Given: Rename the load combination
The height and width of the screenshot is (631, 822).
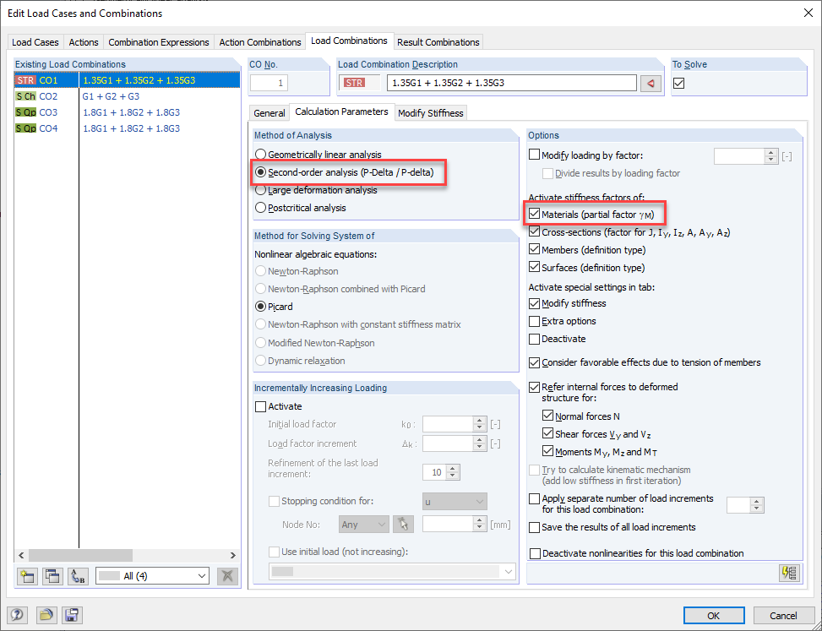Looking at the screenshot, I should click(x=77, y=576).
